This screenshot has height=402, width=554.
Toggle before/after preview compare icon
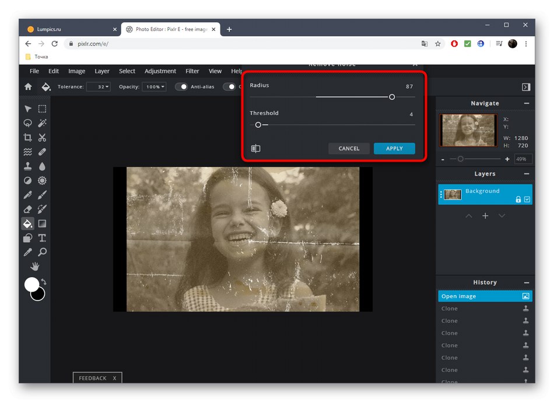[255, 149]
